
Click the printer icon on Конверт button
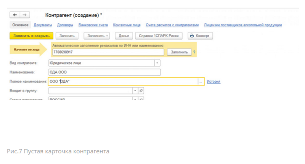192,36
